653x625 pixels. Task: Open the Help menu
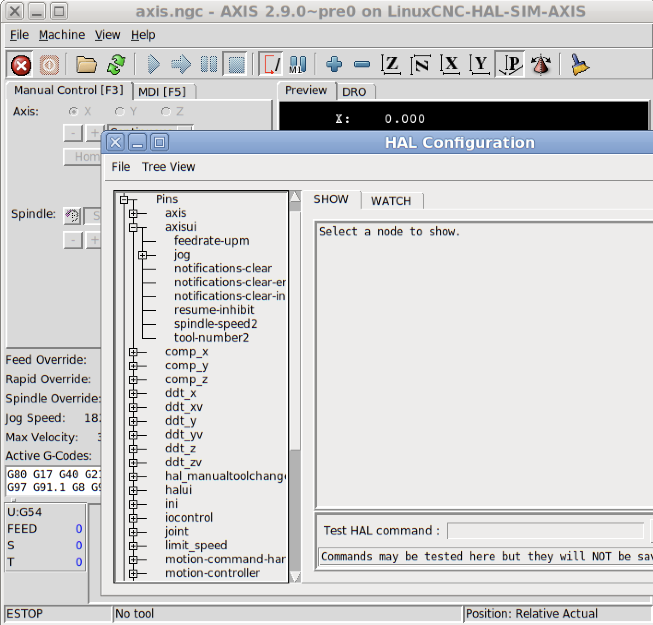(143, 35)
